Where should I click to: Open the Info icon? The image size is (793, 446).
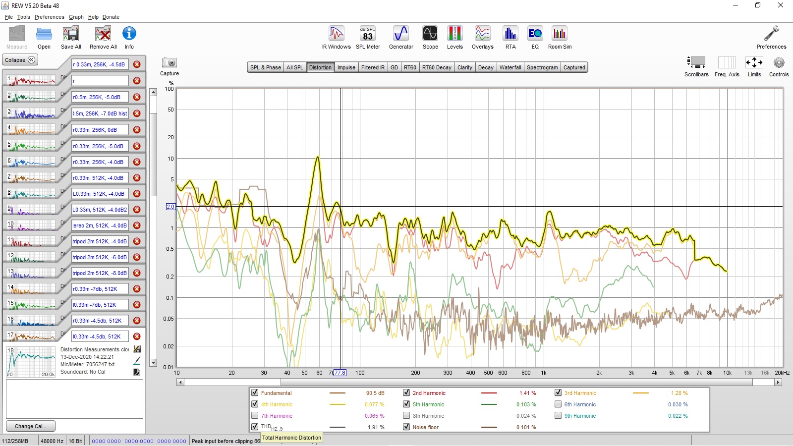coord(129,34)
